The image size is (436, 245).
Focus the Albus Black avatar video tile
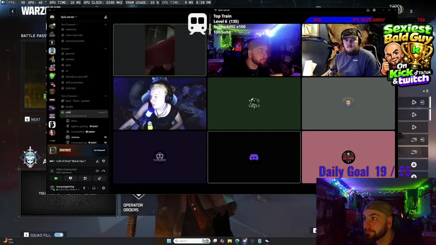click(254, 103)
